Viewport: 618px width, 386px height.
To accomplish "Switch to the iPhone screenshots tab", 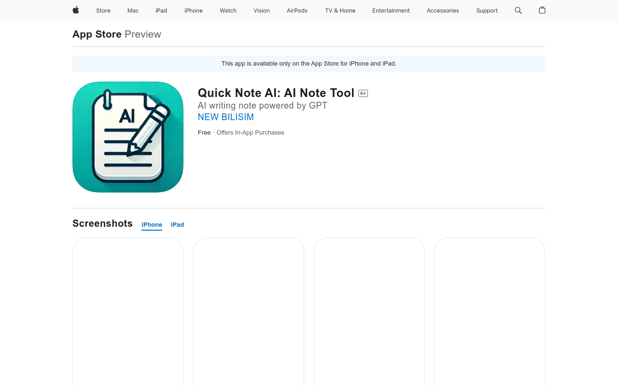I will point(152,225).
